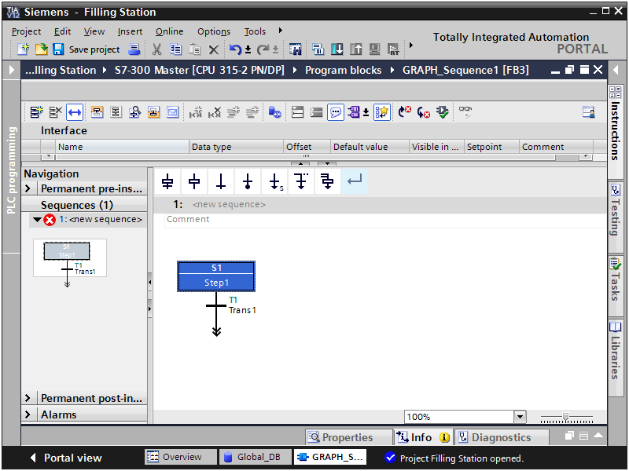Click the zoom slider handle
The height and width of the screenshot is (471, 629).
565,417
